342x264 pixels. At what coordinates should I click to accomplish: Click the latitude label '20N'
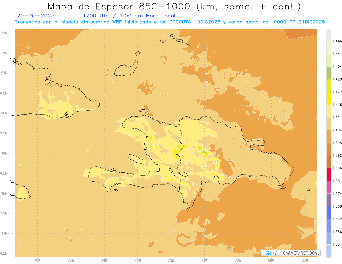[x=5, y=113]
